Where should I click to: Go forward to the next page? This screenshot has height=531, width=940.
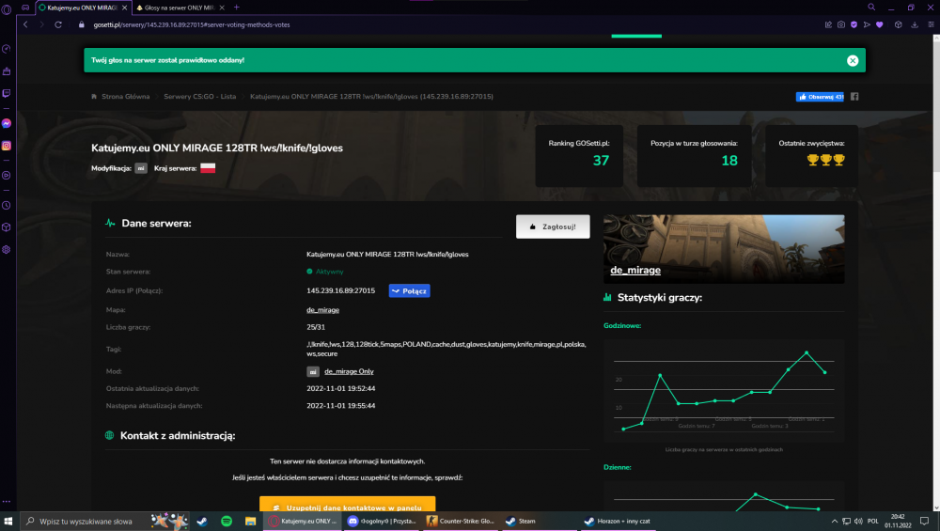42,24
